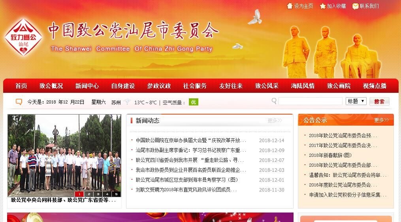
Task: Click the star icon for 加入收藏
Action: pos(323,6)
